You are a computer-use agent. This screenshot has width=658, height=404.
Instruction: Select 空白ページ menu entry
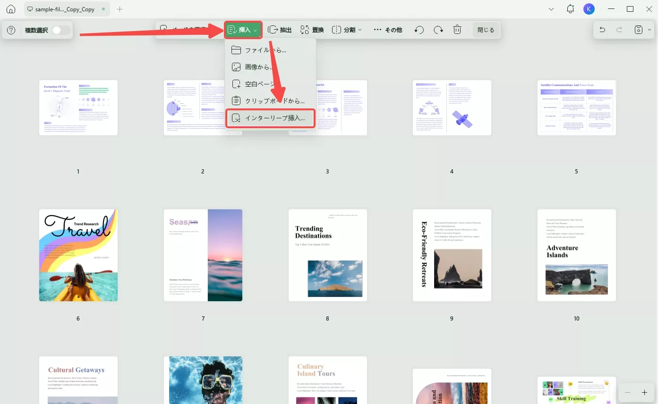[x=270, y=84]
